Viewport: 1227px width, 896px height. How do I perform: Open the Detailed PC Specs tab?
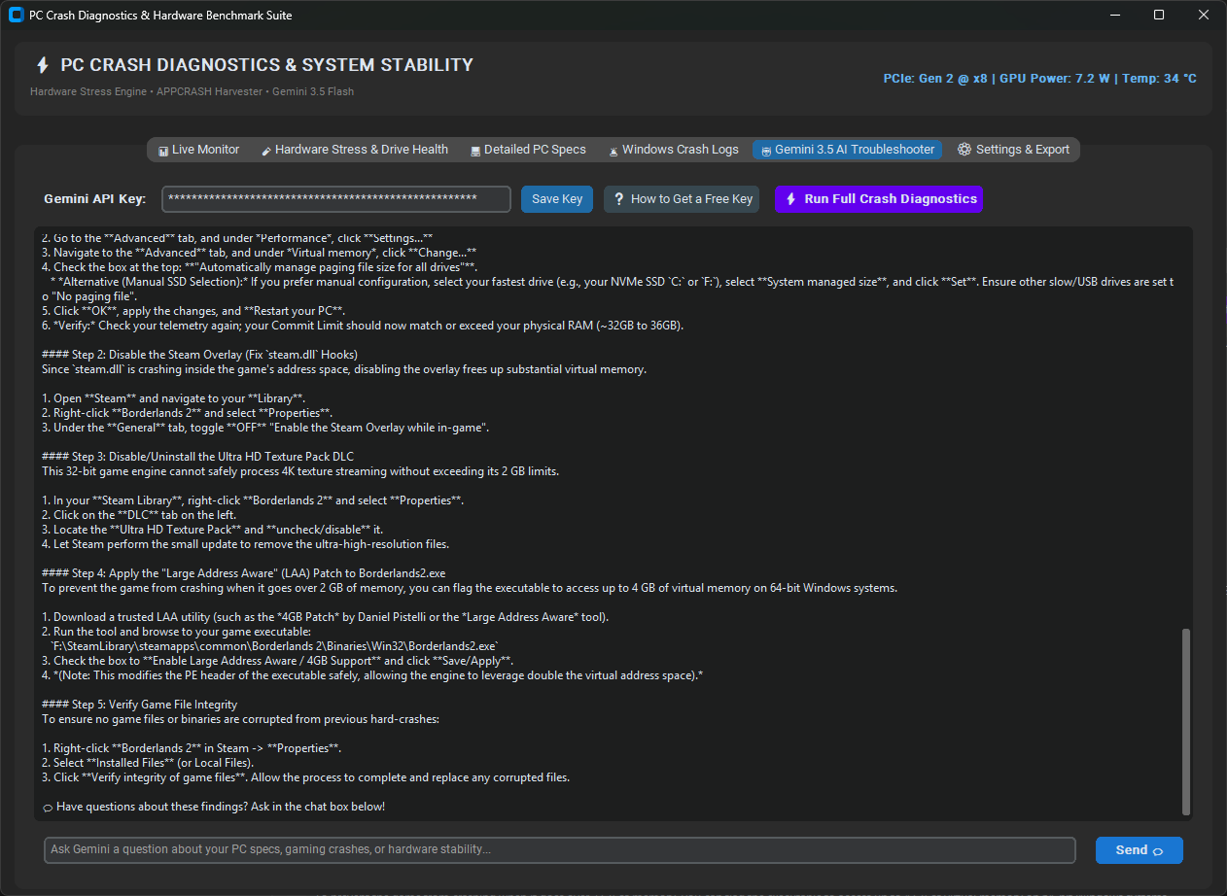coord(528,150)
